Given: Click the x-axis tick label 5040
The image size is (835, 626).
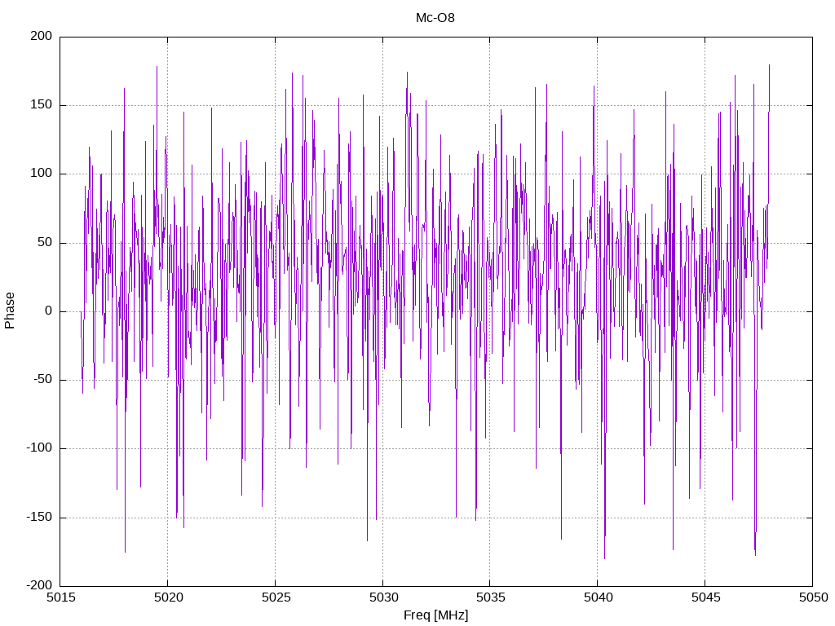Looking at the screenshot, I should pyautogui.click(x=598, y=597).
